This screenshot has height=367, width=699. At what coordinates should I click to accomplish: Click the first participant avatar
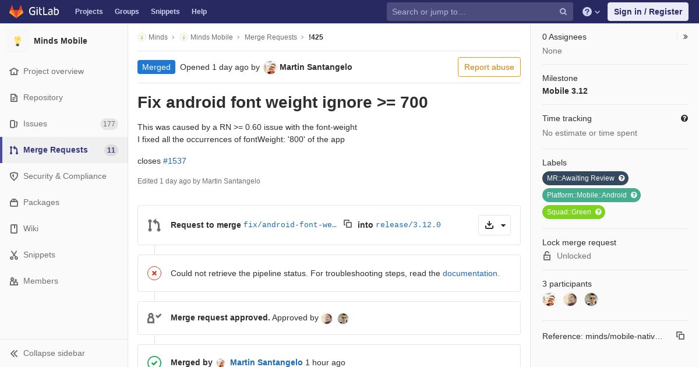point(549,299)
